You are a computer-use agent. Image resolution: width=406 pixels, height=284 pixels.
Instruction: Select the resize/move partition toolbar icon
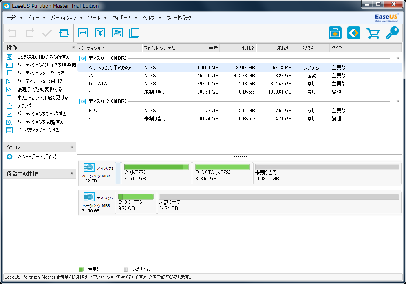[x=83, y=33]
